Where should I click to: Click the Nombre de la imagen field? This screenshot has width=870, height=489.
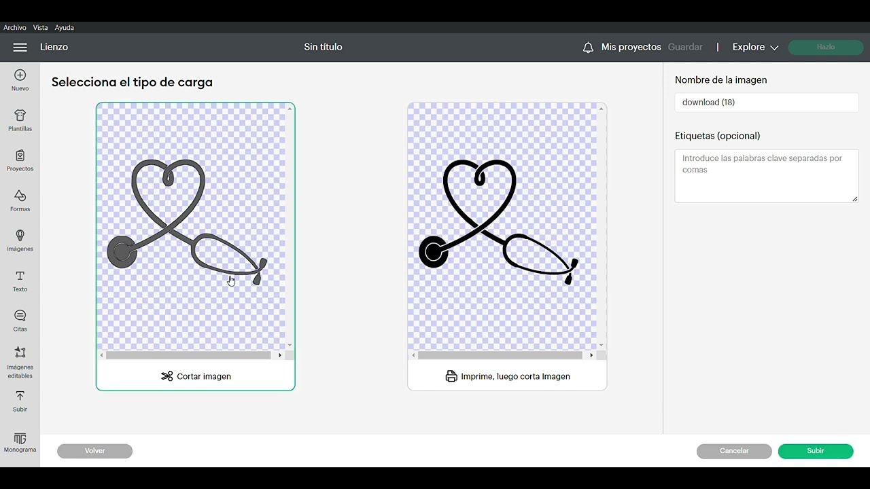pos(767,103)
